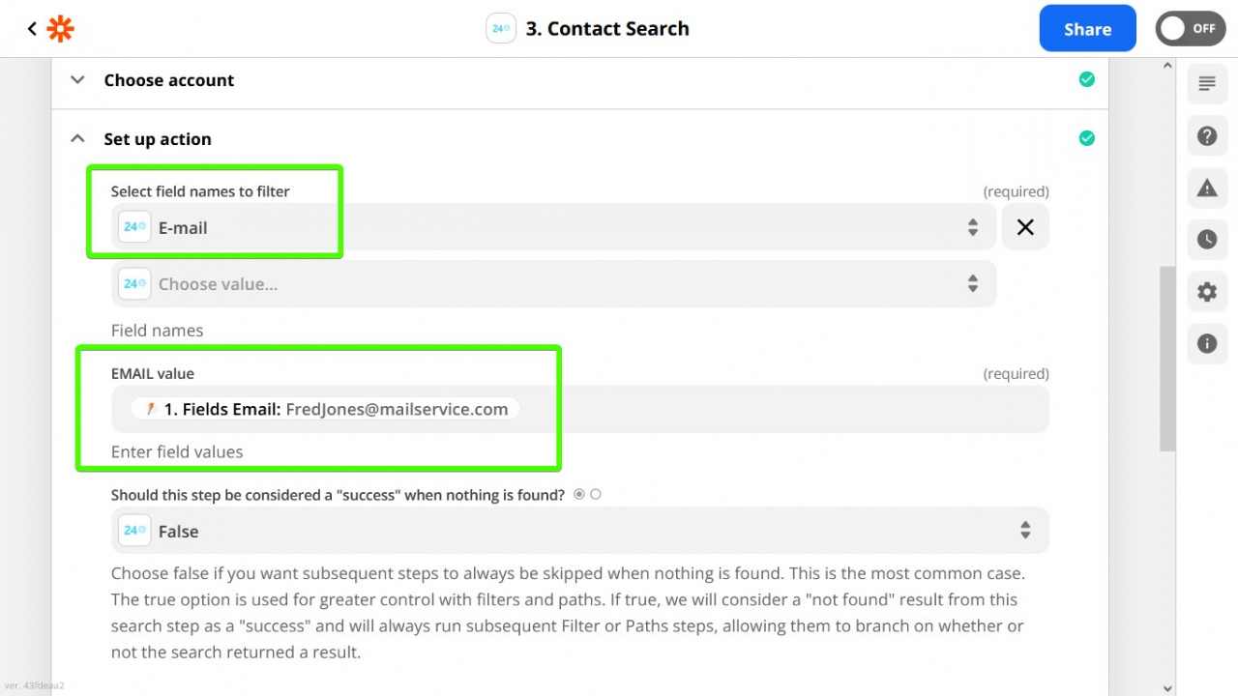Screen dimensions: 1238x696
Task: Open the False success dropdown
Action: pyautogui.click(x=580, y=531)
